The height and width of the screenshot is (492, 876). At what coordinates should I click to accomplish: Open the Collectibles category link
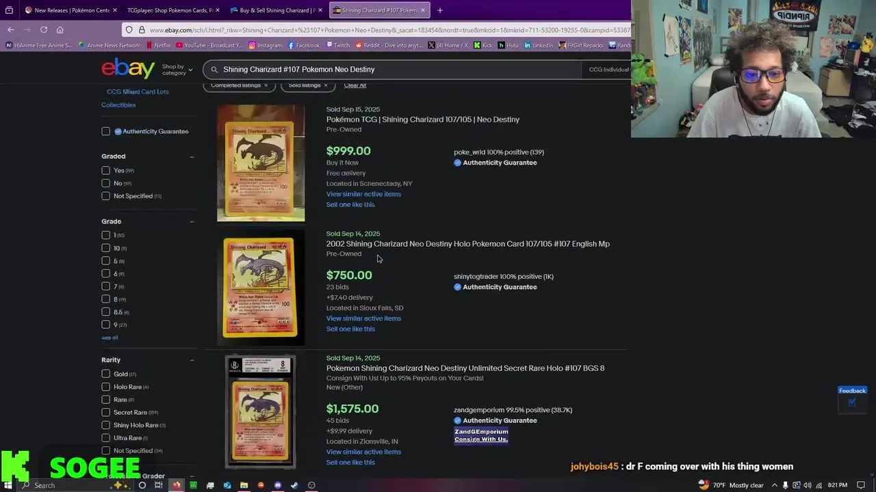click(x=118, y=105)
